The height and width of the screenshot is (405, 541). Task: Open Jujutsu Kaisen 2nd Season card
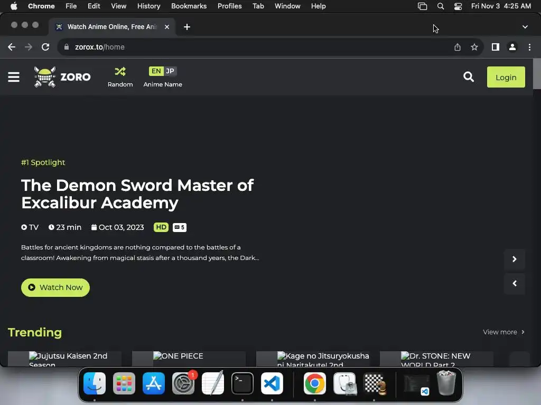click(65, 359)
